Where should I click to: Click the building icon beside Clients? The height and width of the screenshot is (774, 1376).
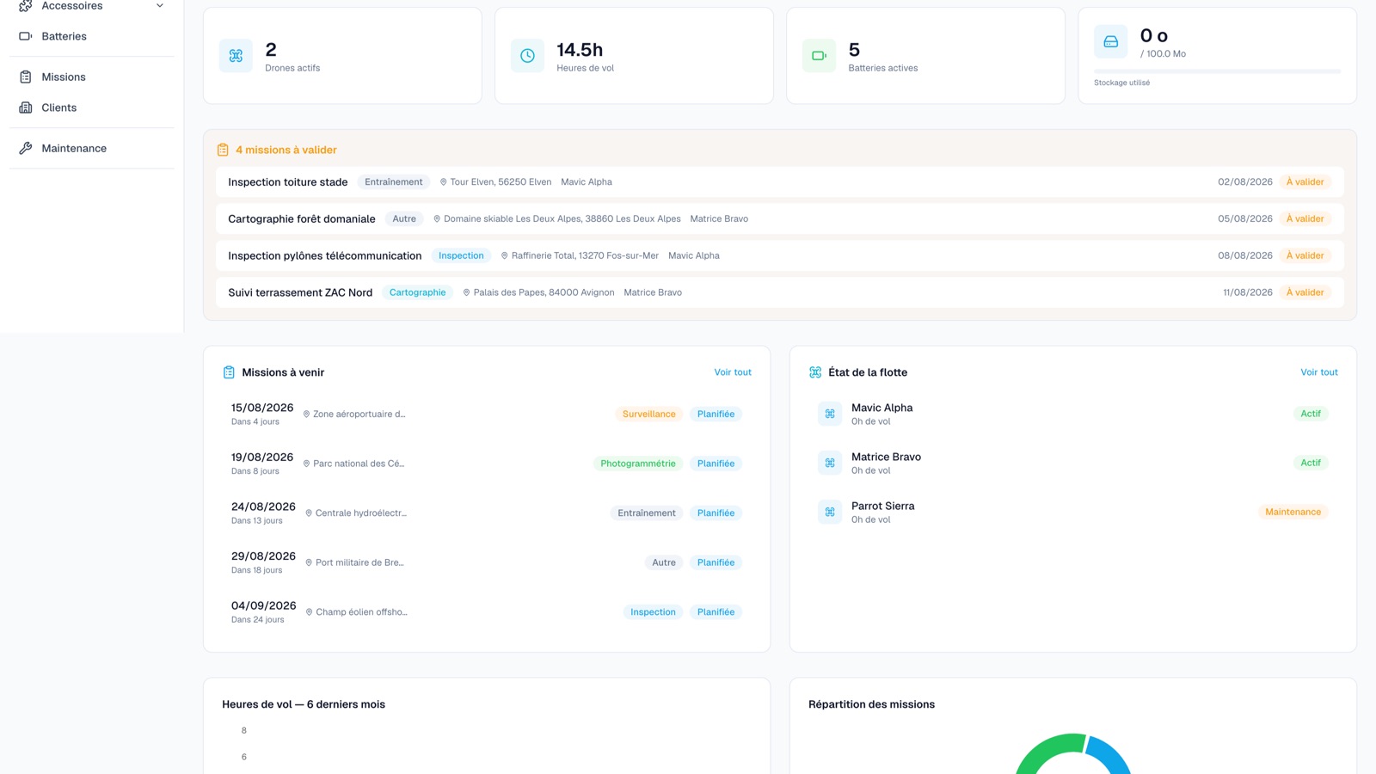[x=26, y=107]
